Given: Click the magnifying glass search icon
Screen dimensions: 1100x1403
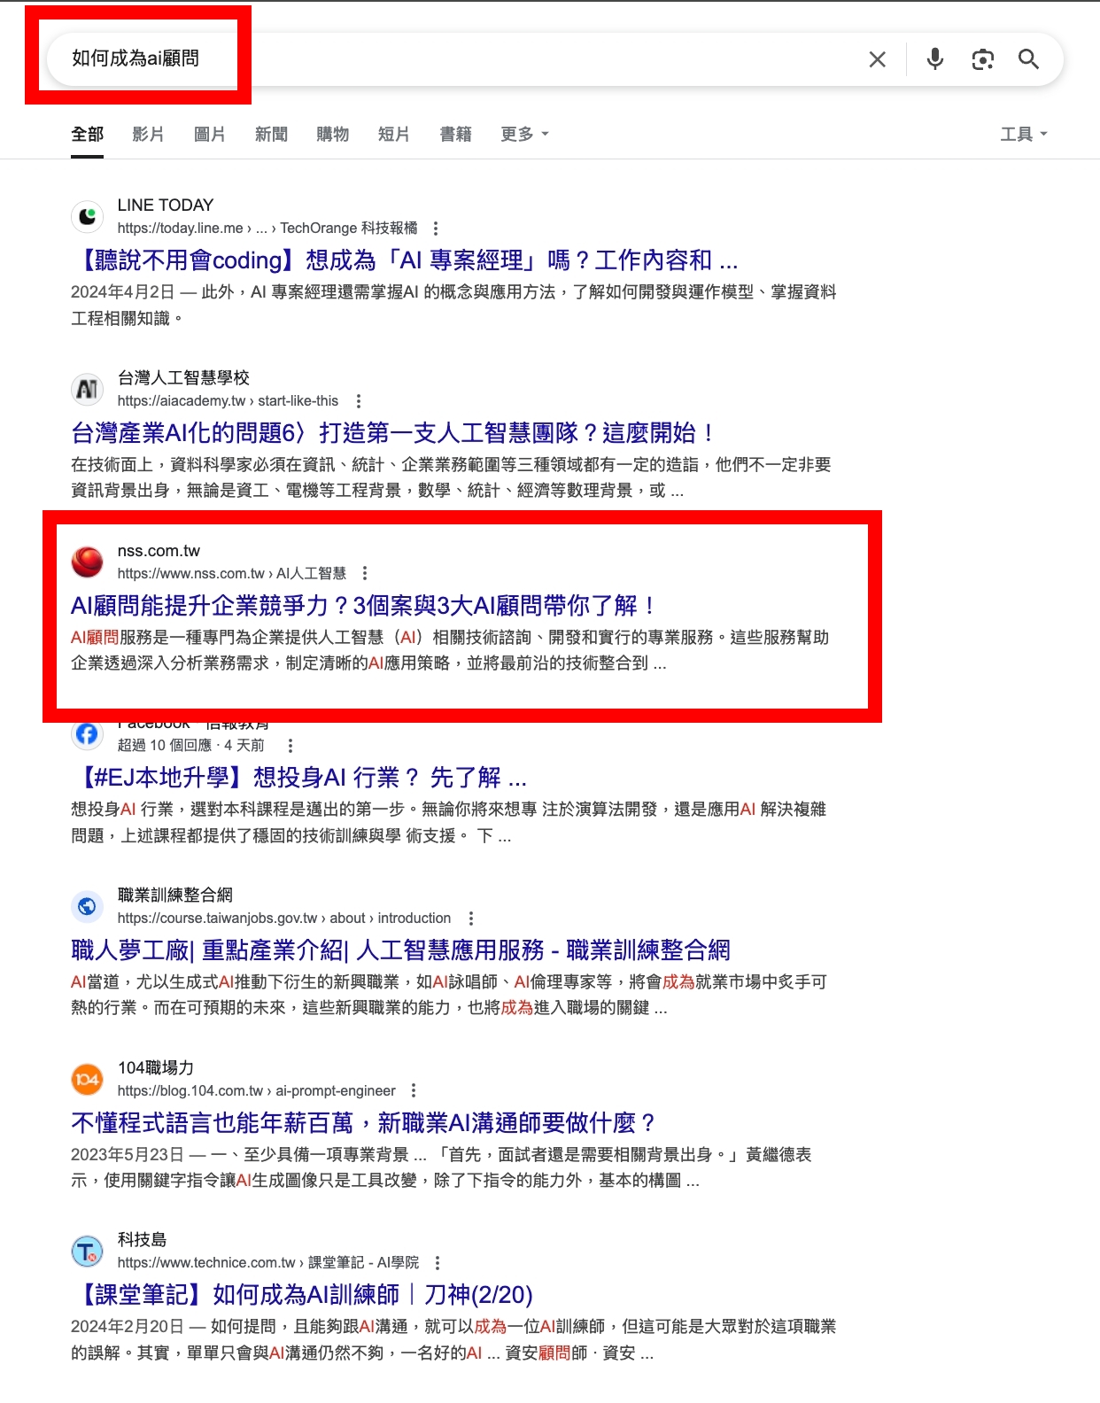Looking at the screenshot, I should 1028,59.
